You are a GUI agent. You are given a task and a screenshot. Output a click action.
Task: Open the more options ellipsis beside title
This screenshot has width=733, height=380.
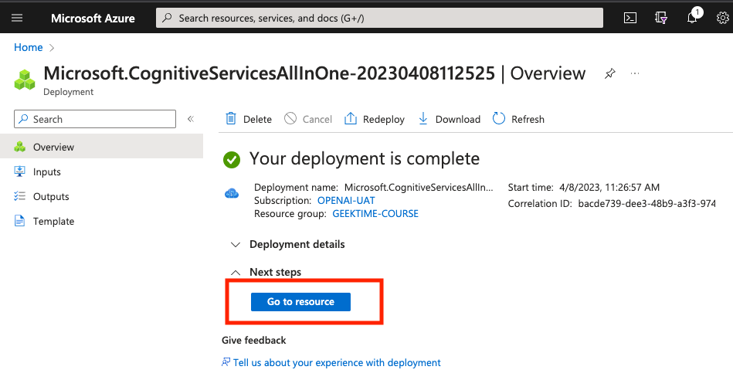point(636,73)
